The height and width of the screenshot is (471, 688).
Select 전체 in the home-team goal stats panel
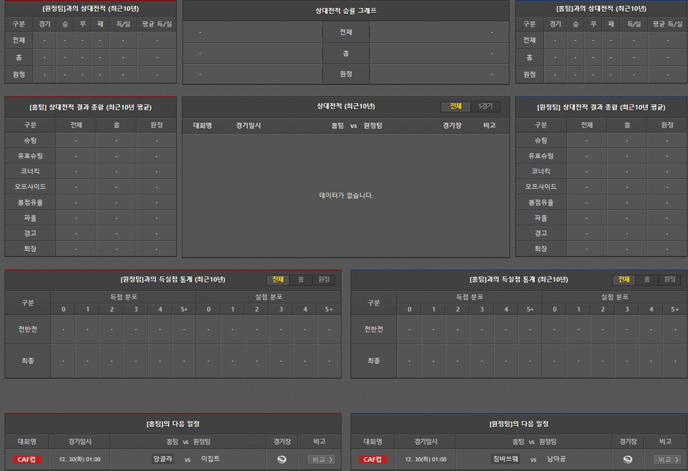click(x=624, y=279)
